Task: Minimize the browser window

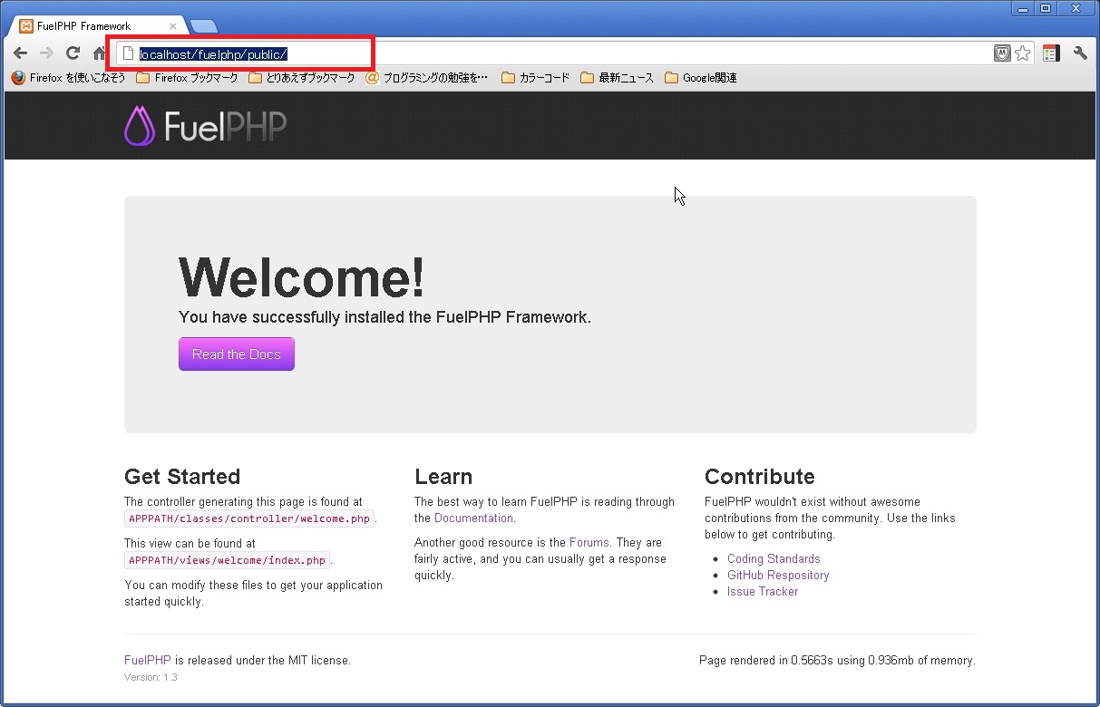Action: (x=1023, y=8)
